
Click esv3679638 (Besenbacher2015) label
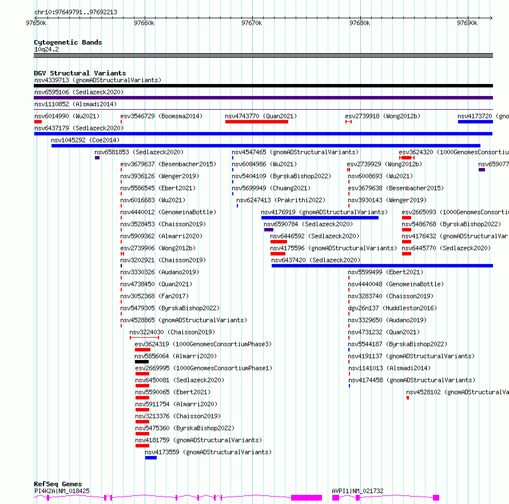tap(396, 188)
